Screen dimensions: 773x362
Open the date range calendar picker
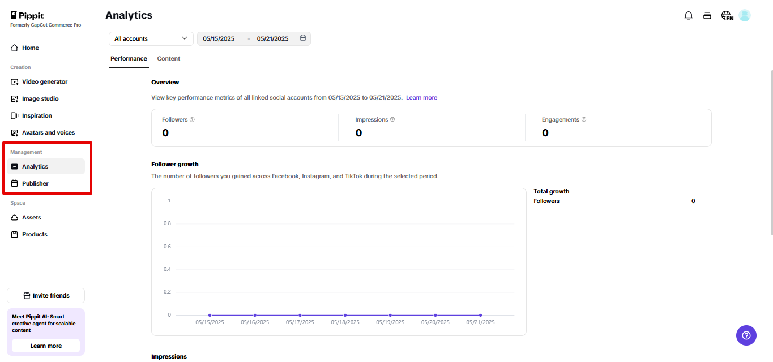(x=303, y=38)
